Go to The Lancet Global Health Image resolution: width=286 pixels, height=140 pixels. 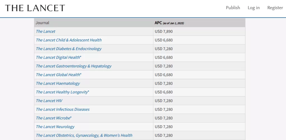[x=58, y=75]
